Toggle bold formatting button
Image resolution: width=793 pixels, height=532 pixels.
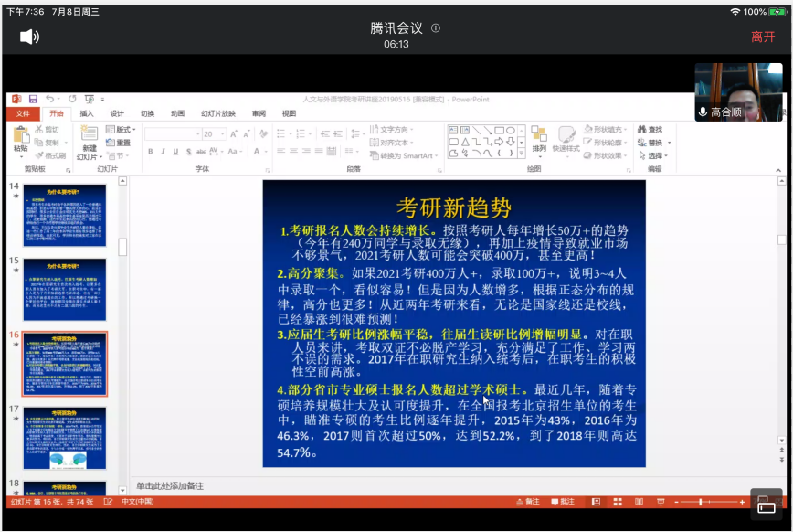coord(150,152)
